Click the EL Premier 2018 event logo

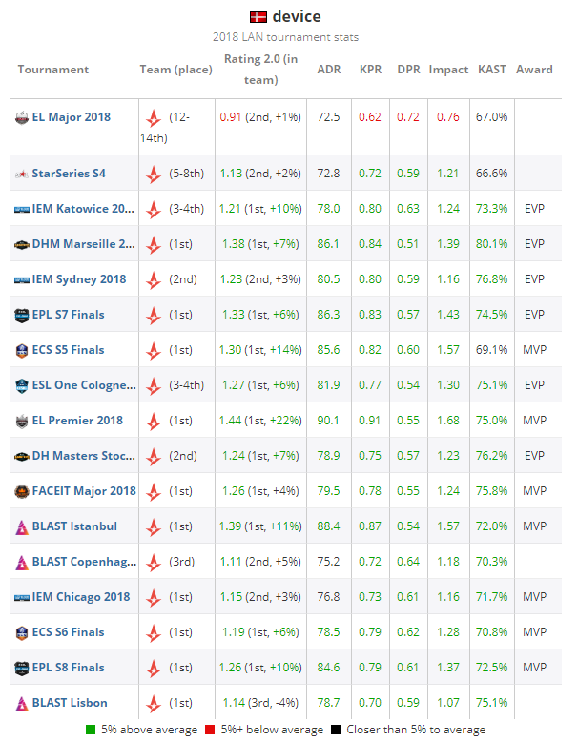(22, 421)
